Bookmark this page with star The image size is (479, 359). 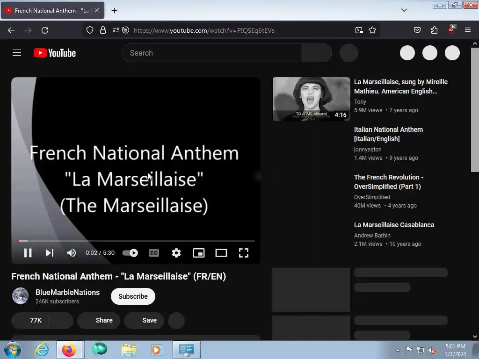(372, 30)
